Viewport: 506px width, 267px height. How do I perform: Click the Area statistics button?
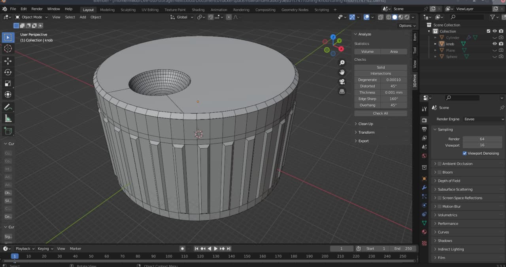click(x=394, y=52)
